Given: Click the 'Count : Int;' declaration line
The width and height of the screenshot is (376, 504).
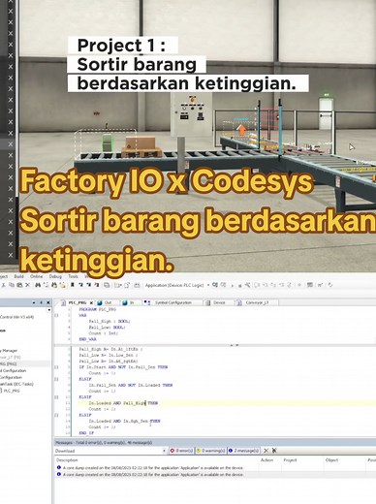Looking at the screenshot, I should click(104, 333).
